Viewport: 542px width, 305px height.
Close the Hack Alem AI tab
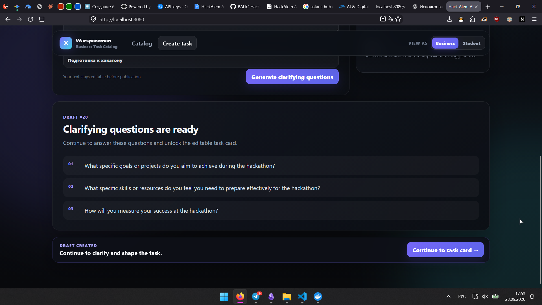pyautogui.click(x=476, y=6)
